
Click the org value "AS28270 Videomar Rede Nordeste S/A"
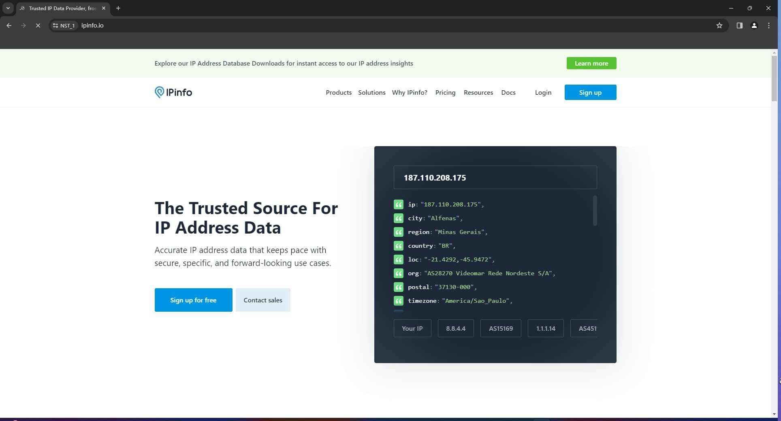click(488, 273)
